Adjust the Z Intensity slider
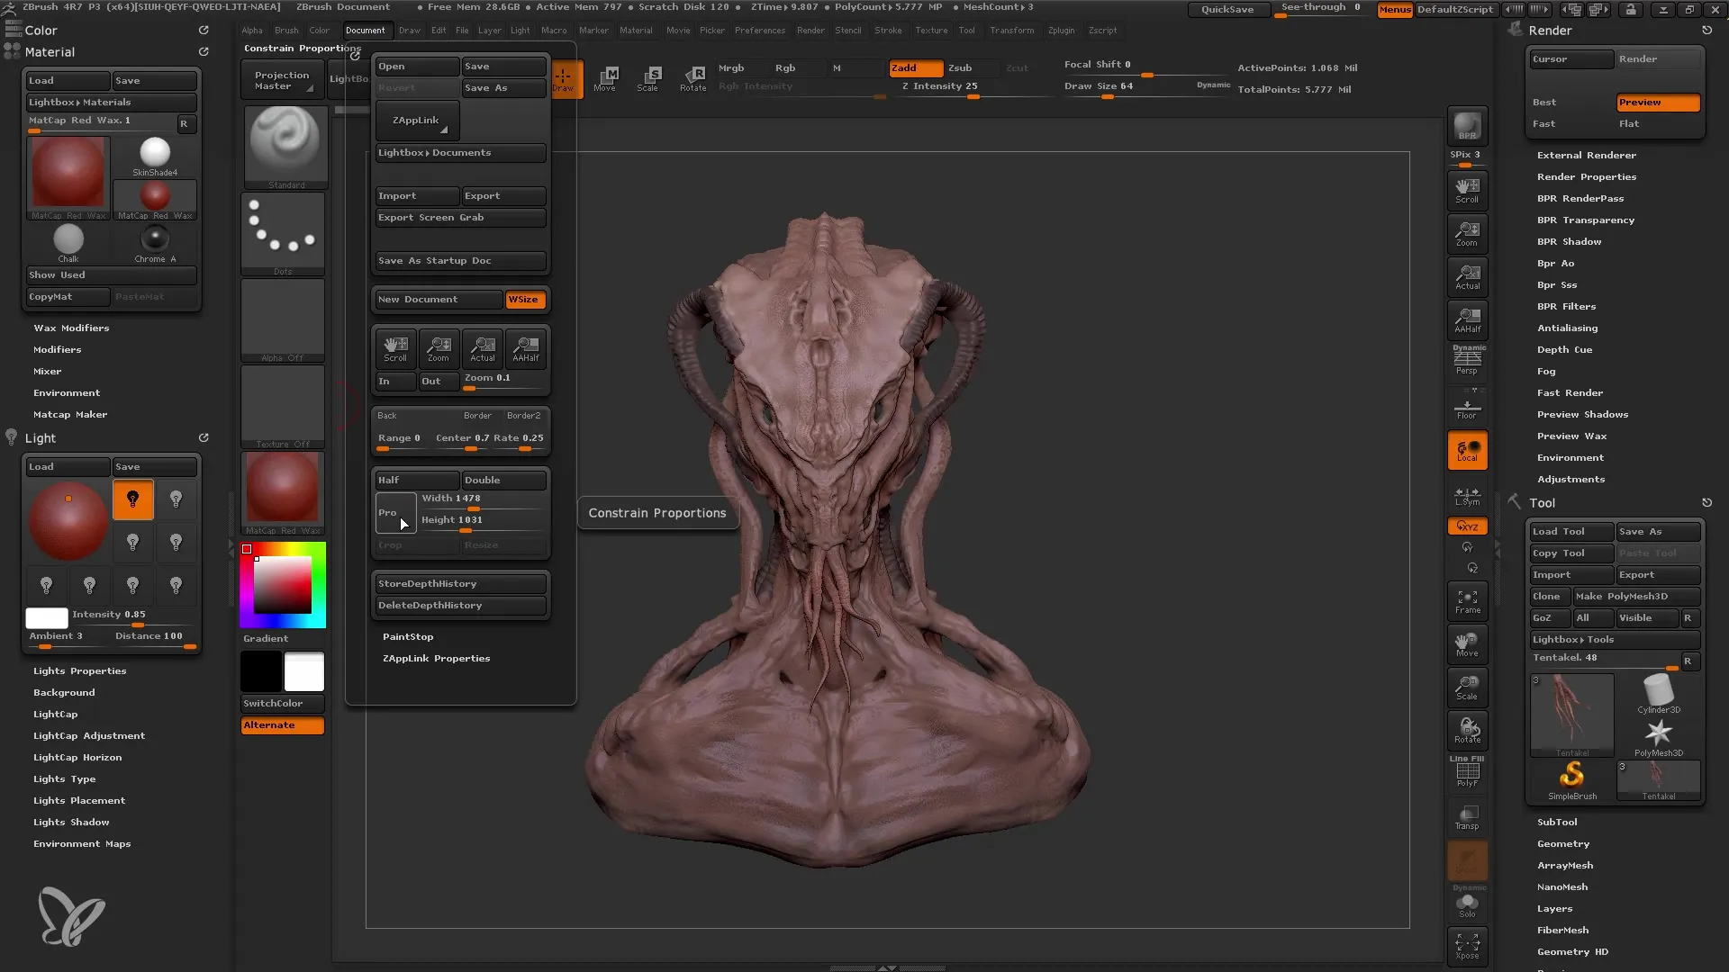Image resolution: width=1729 pixels, height=972 pixels. [973, 88]
